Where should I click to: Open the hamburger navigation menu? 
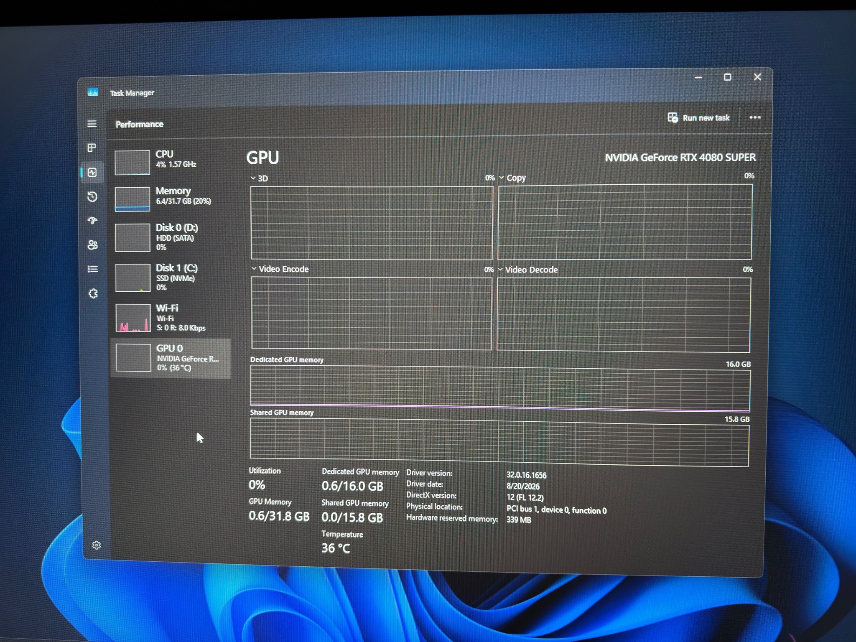(x=92, y=124)
